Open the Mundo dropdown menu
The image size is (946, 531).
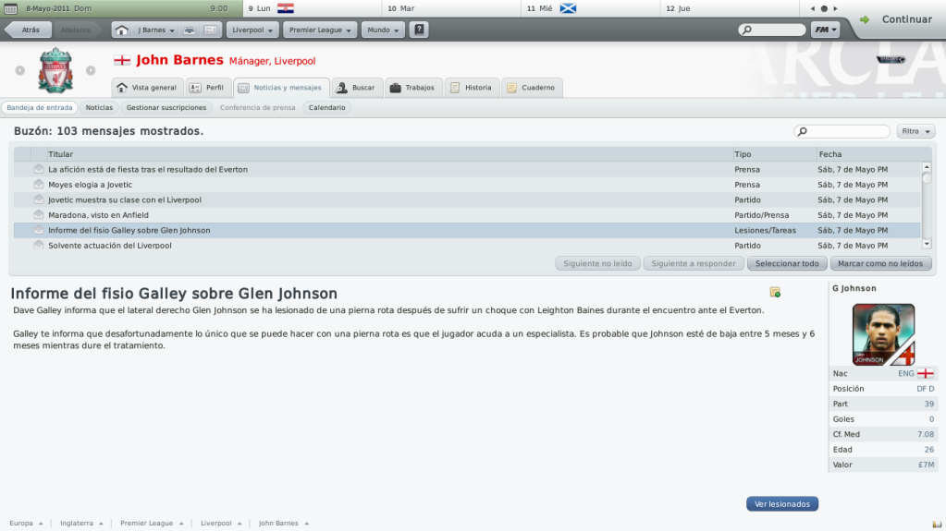pos(383,30)
